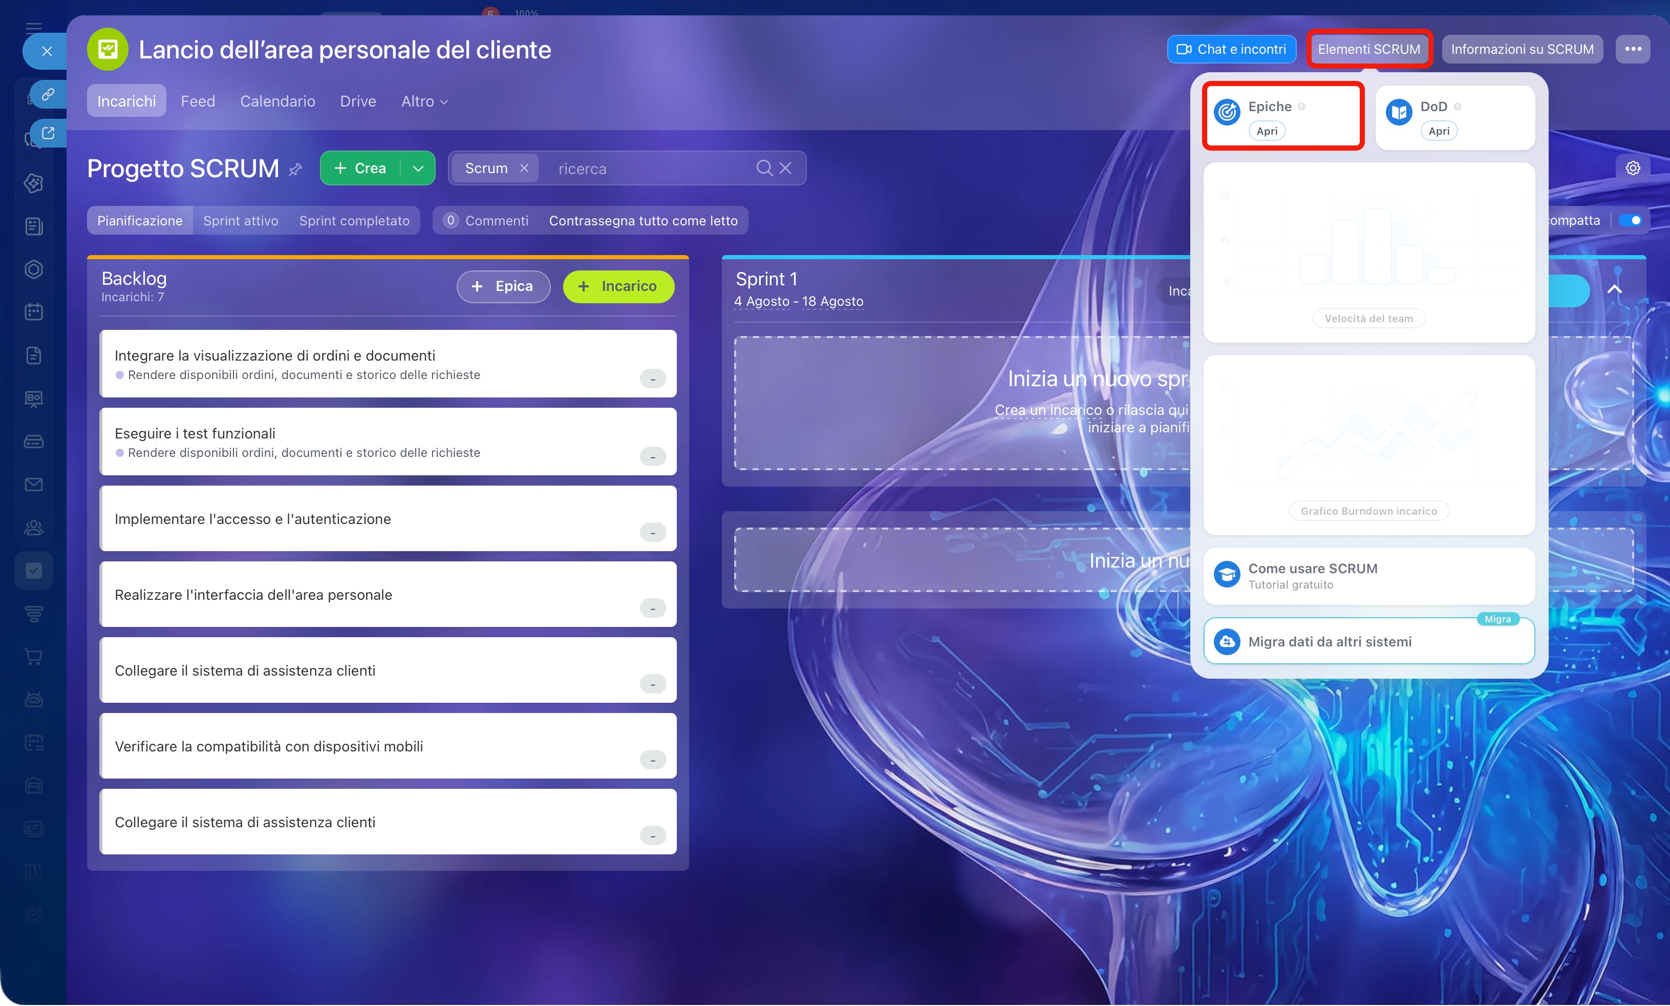Open the document icon in the left sidebar
The width and height of the screenshot is (1670, 1006).
[x=33, y=355]
